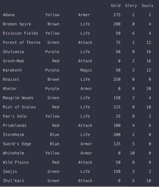
Task: Click the Pan's Vale row name
Action: coord(15,116)
